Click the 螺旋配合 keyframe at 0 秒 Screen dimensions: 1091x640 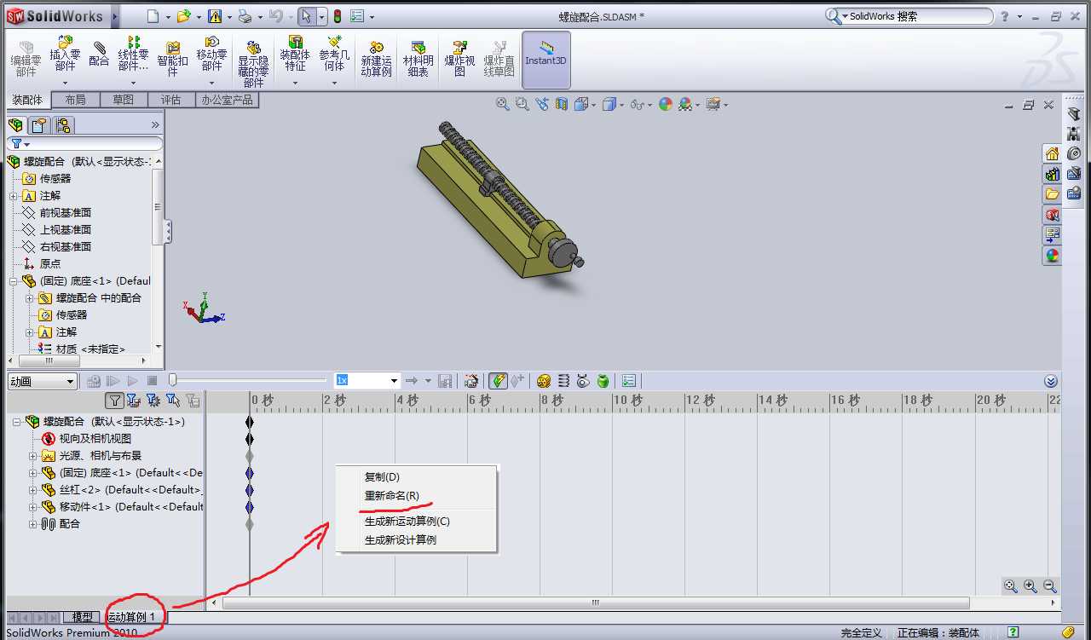[x=250, y=422]
